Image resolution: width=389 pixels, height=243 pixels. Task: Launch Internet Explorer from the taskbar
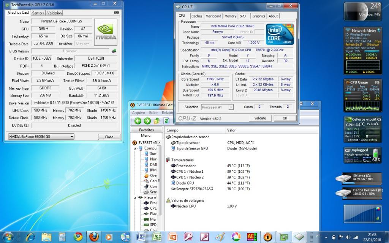30,237
